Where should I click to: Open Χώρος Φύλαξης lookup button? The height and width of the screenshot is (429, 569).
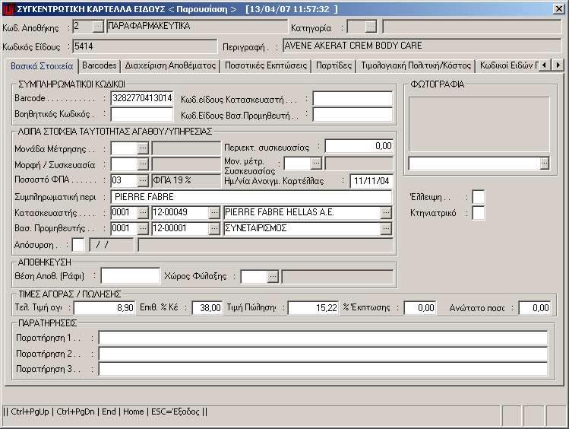coord(273,276)
